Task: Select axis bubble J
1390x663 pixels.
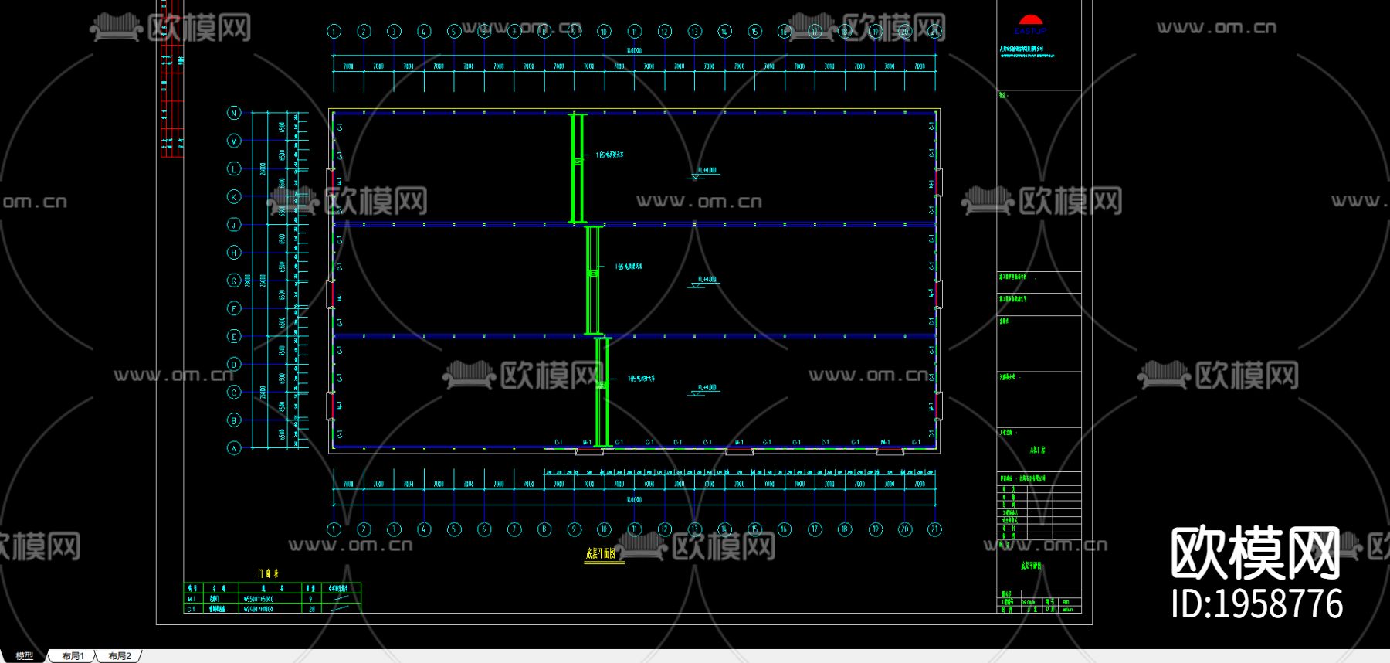Action: [x=234, y=225]
